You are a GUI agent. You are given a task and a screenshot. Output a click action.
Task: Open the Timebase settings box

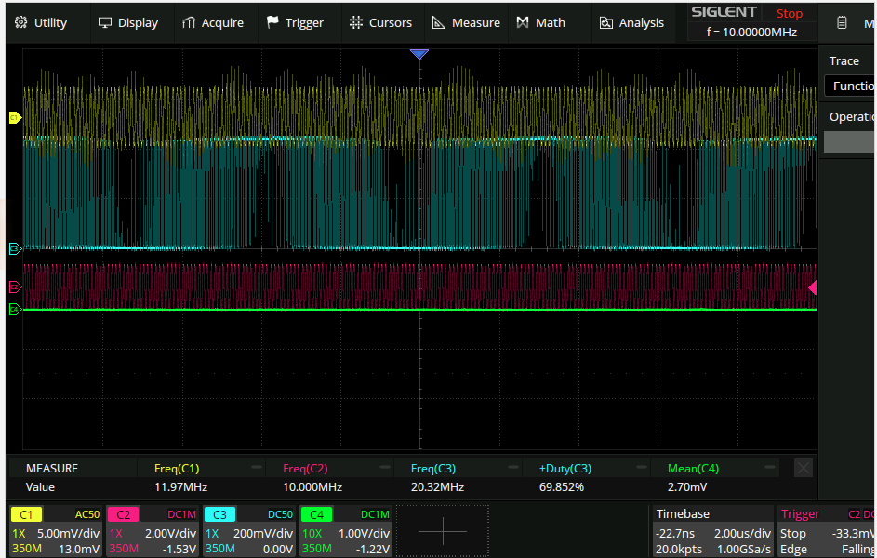[712, 530]
